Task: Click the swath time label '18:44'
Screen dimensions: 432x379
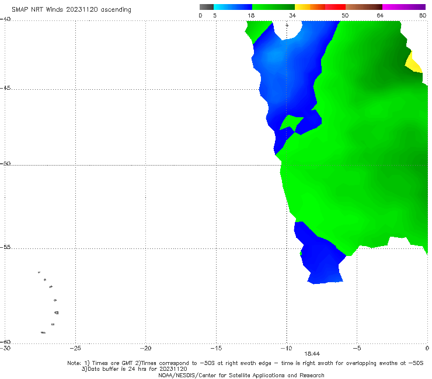Action: [312, 354]
